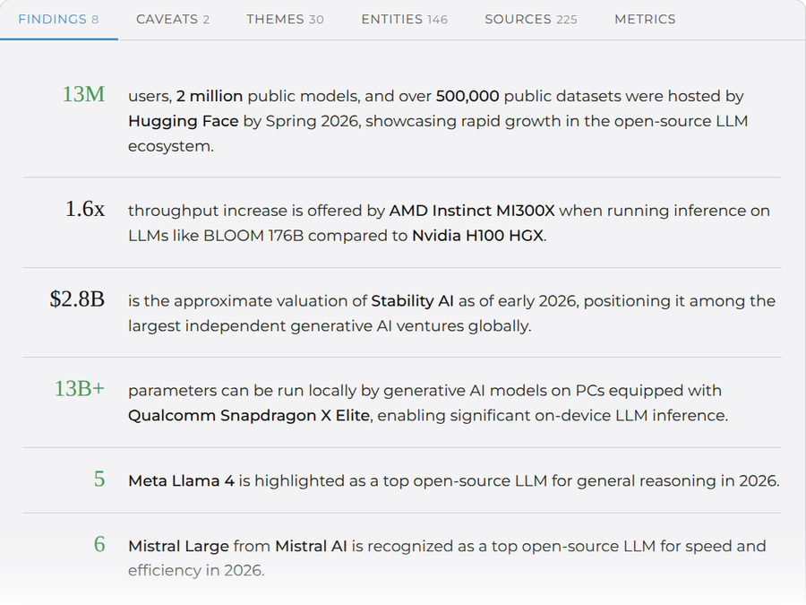
Task: Click the 1.6x throughput figure
Action: [x=85, y=209]
